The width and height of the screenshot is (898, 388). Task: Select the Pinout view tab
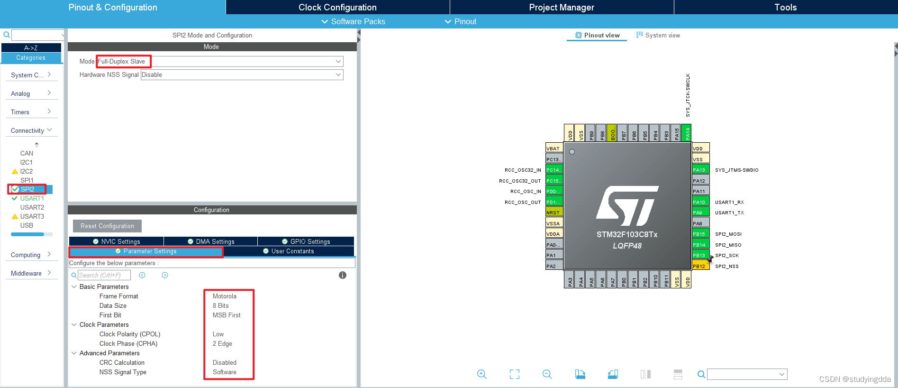(x=597, y=35)
